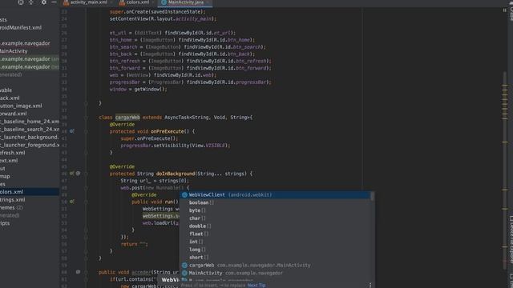This screenshot has height=288, width=513.
Task: Choose cargarWeb com.example.navegador.MainActivity suggestion
Action: click(x=274, y=265)
